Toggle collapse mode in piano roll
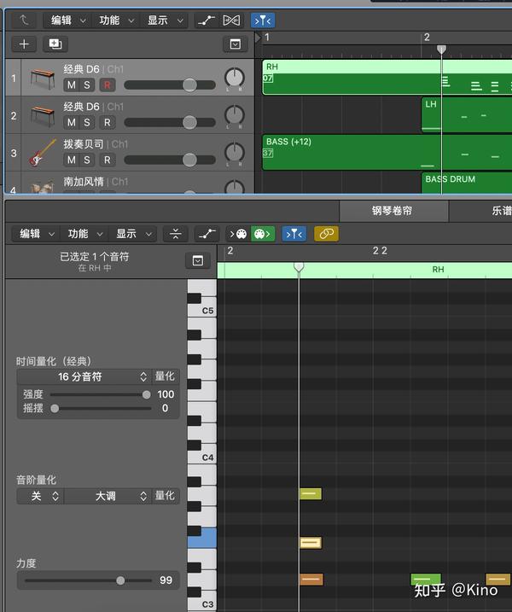Screen dimensions: 512x612 176,234
